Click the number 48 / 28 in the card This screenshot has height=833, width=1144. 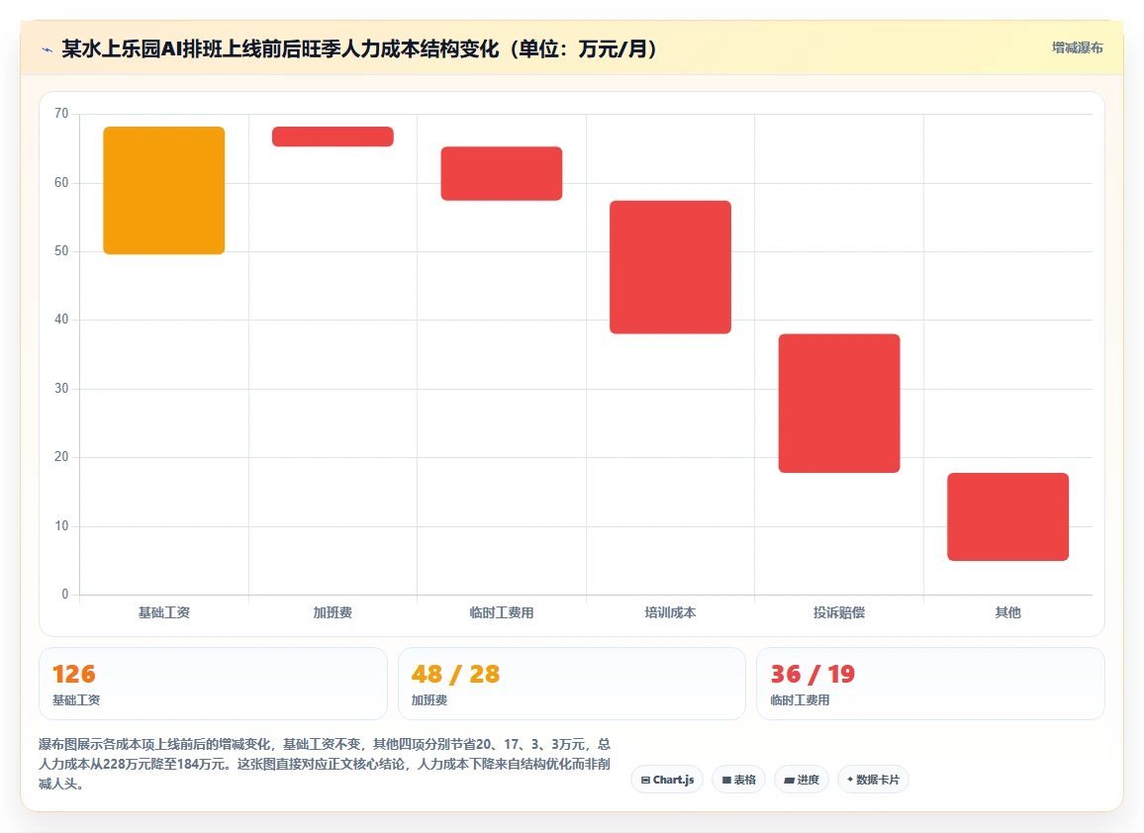click(455, 674)
